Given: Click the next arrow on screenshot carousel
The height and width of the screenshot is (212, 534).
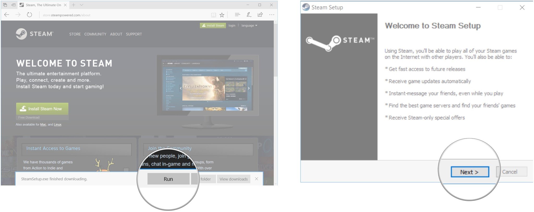Looking at the screenshot, I should pyautogui.click(x=249, y=88).
